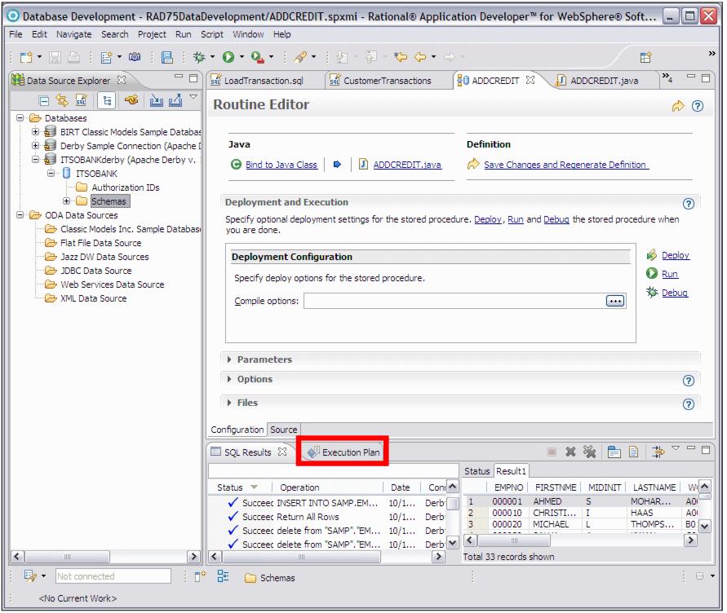
Task: Click the Deploy icon in Routine Editor
Action: (x=653, y=256)
